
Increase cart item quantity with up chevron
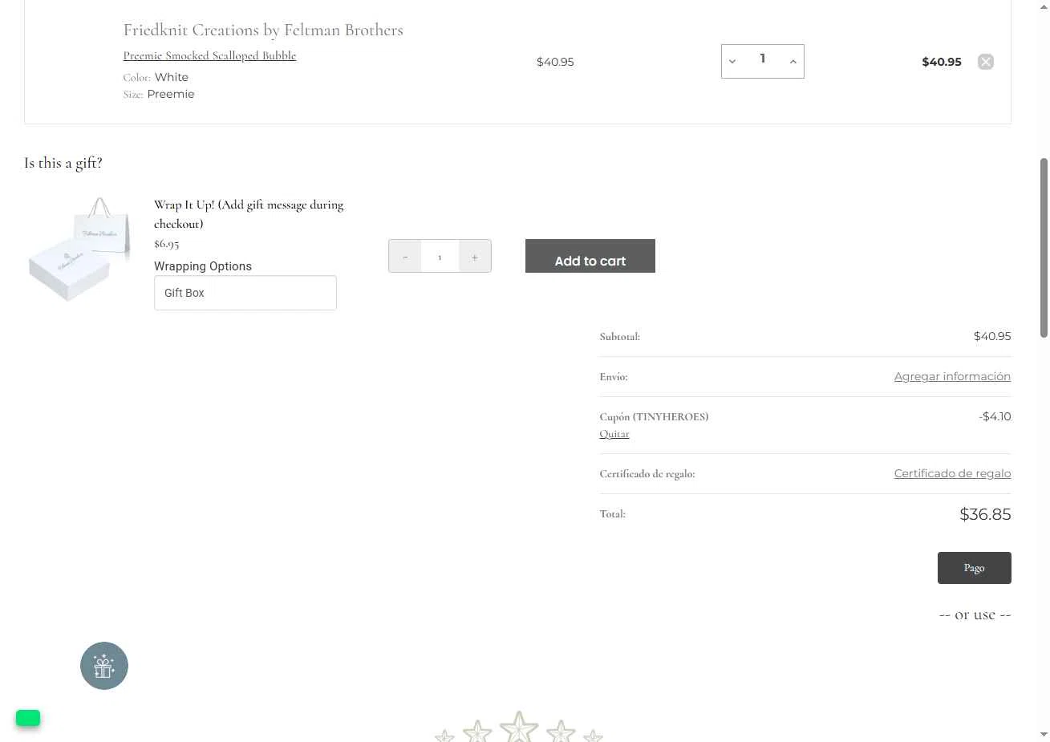(793, 62)
